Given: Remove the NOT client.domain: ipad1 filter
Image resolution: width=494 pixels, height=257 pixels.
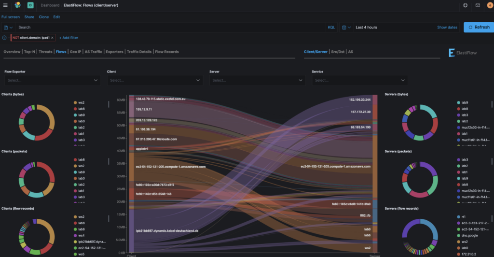Looking at the screenshot, I should (x=52, y=38).
